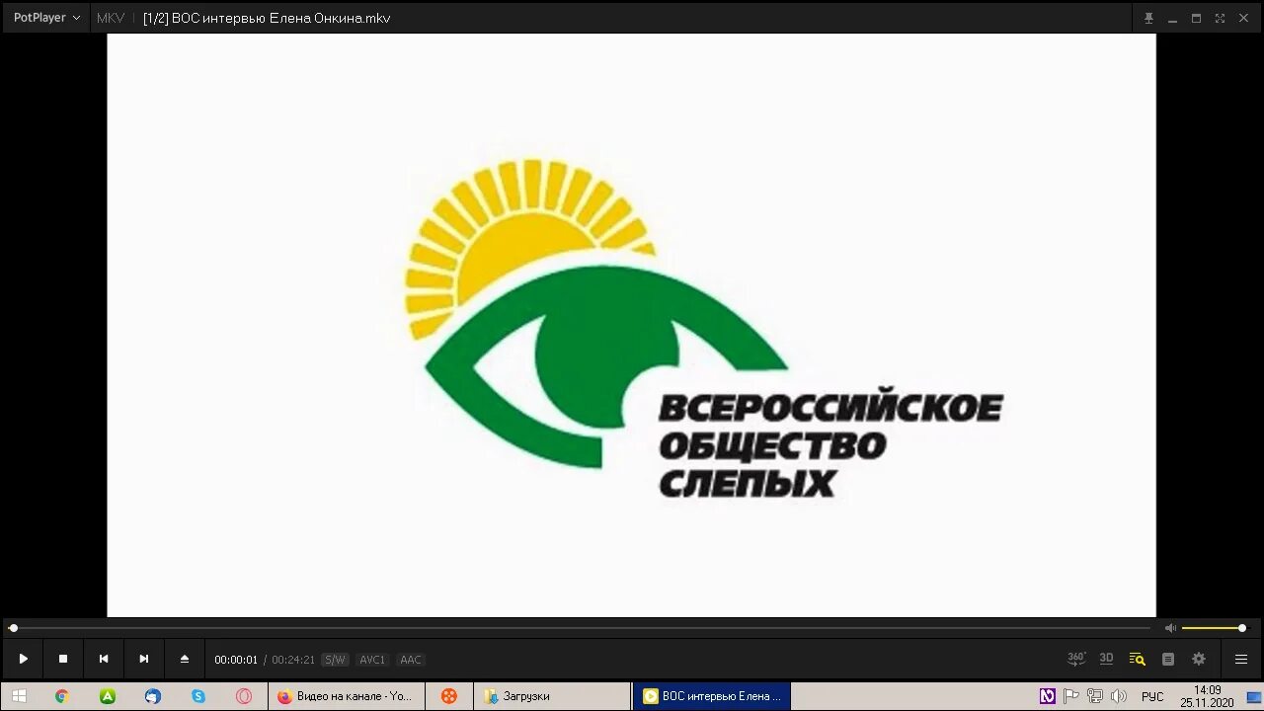
Task: Open the control panel gear icon
Action: (x=1199, y=659)
